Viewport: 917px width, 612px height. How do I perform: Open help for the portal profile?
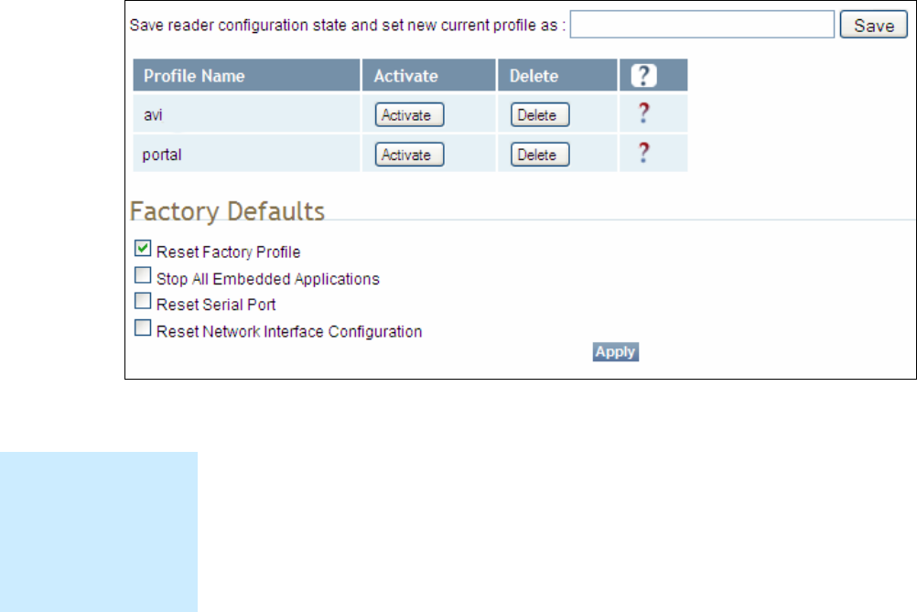coord(643,153)
